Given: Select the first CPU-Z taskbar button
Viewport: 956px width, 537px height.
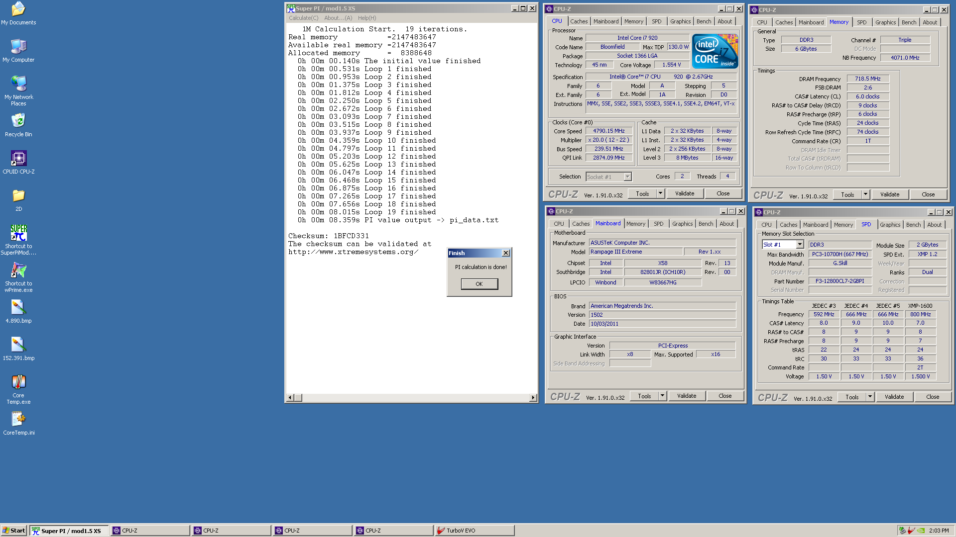Looking at the screenshot, I should coord(150,531).
